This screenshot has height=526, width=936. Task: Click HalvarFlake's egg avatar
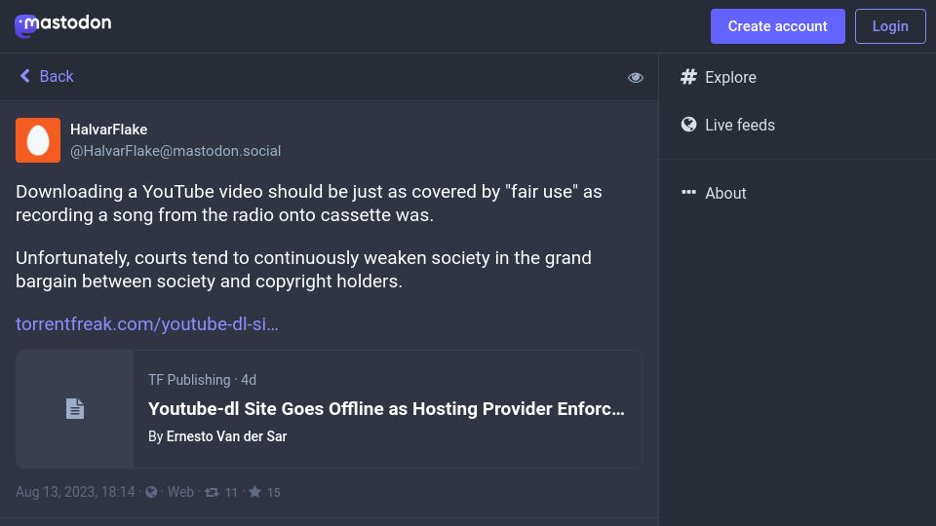pyautogui.click(x=38, y=140)
